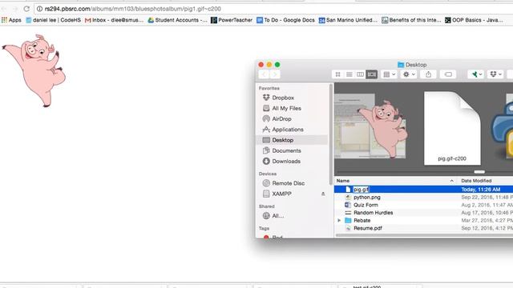Select Desktop in Finder sidebar
This screenshot has height=288, width=513.
click(291, 140)
